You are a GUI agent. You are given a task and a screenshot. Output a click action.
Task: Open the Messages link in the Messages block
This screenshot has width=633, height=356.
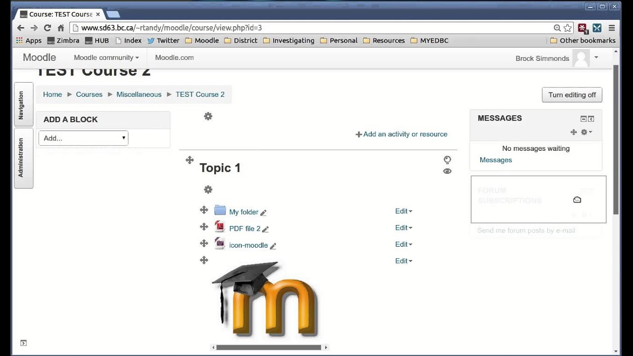tap(496, 160)
